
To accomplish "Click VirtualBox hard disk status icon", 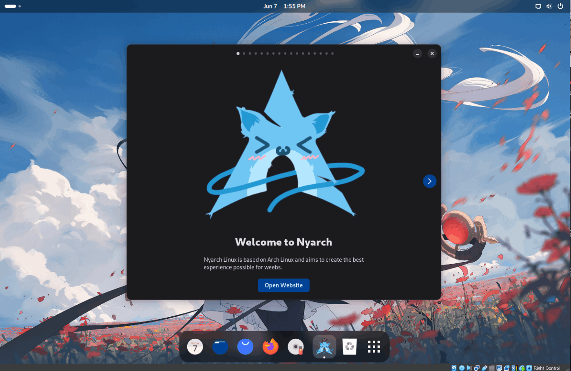I will tap(454, 368).
